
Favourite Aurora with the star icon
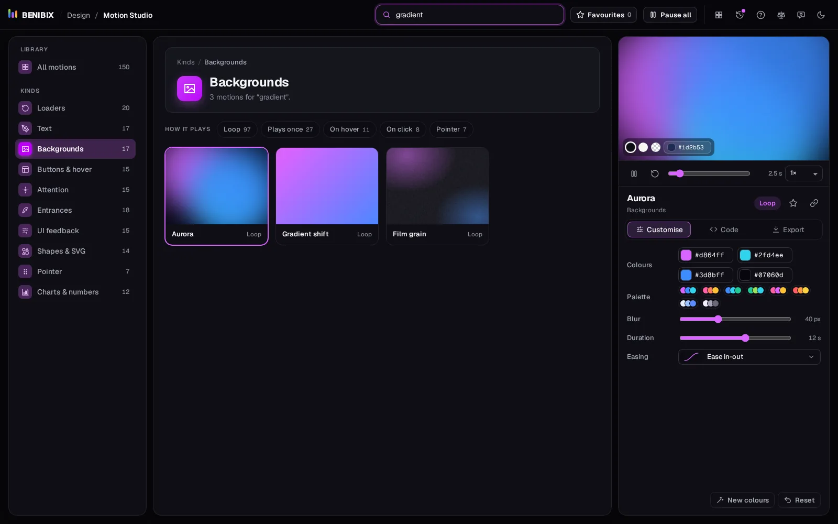793,203
